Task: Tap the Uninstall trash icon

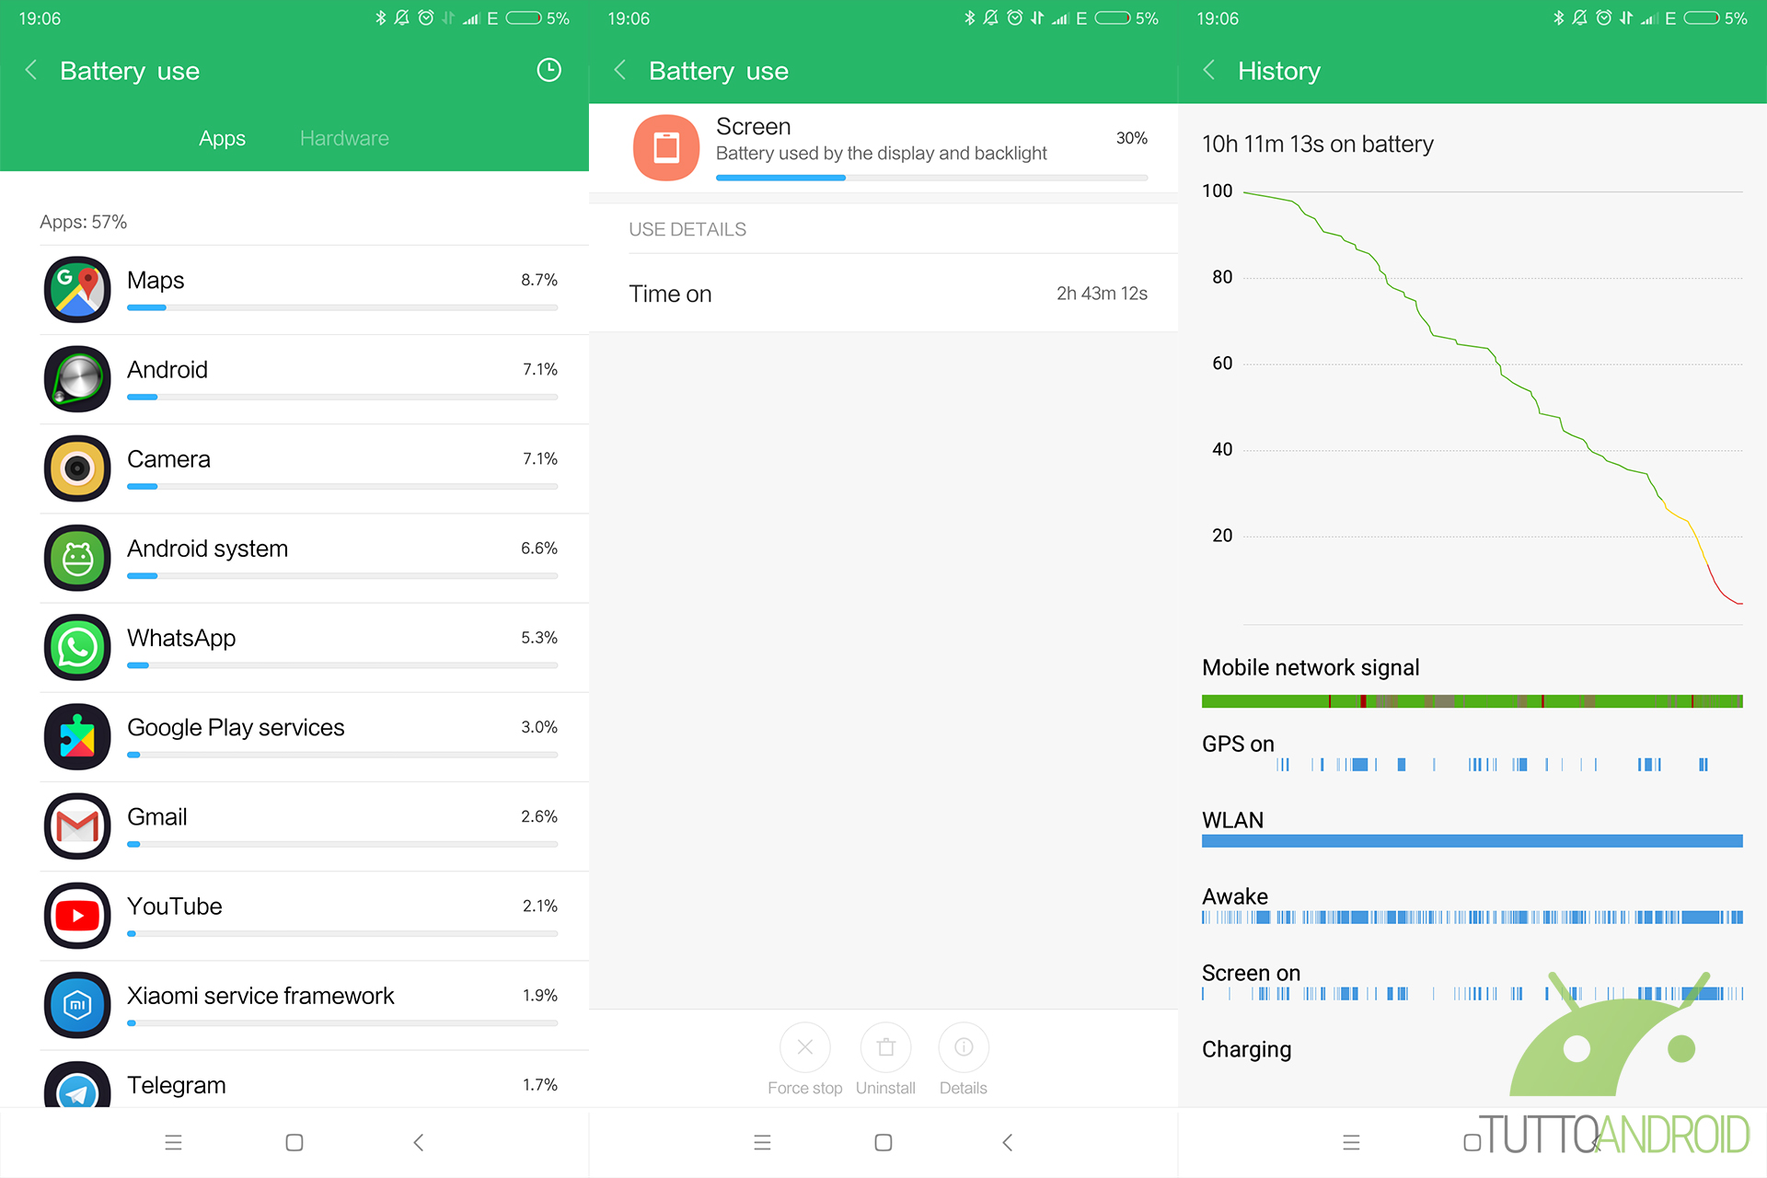Action: coord(885,1047)
